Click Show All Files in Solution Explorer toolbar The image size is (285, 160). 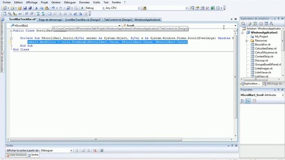[249, 24]
